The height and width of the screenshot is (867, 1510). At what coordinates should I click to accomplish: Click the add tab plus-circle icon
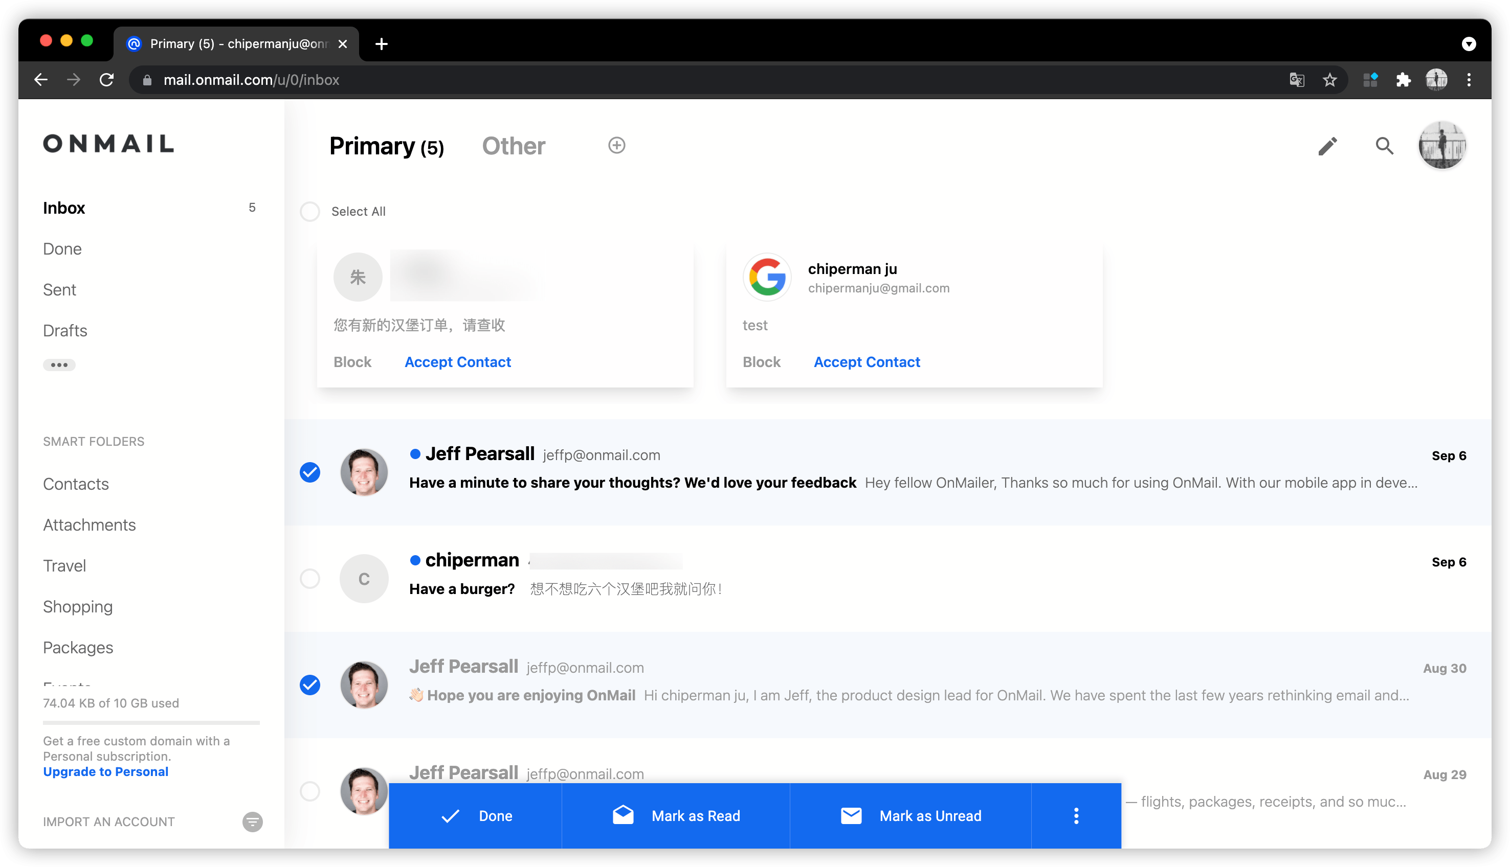pos(616,145)
